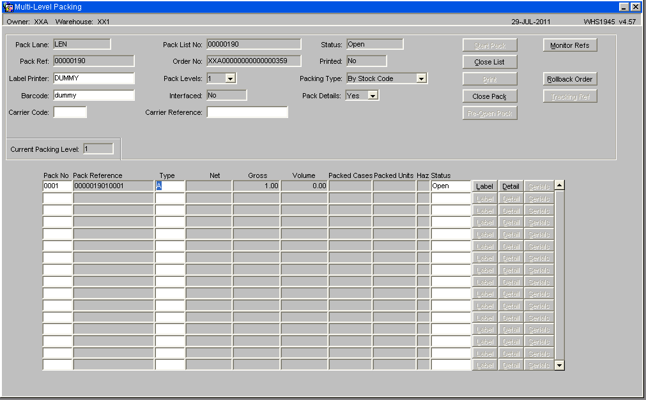Viewport: 646px width, 400px height.
Task: Click the Pack Ref field 00000190
Action: pyautogui.click(x=93, y=61)
